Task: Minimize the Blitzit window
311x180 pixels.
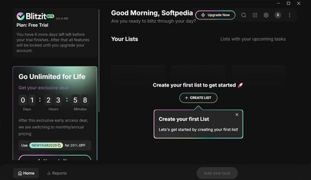Action: [x=279, y=3]
